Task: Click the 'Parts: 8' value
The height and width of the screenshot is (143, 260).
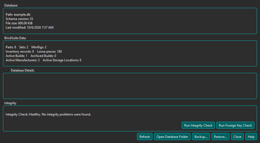Action: tap(11, 47)
